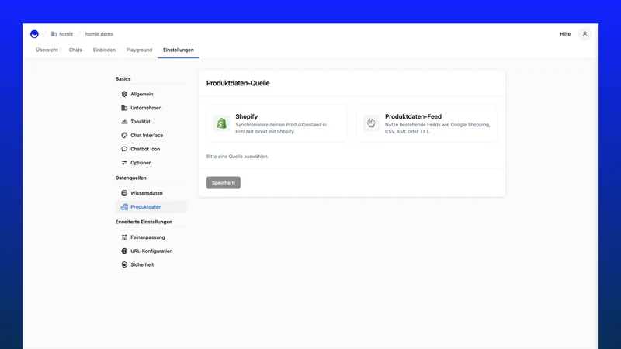Image resolution: width=621 pixels, height=349 pixels.
Task: Click the homie demo breadcrumb
Action: click(99, 34)
